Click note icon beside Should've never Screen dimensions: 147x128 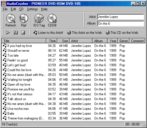point(5,50)
